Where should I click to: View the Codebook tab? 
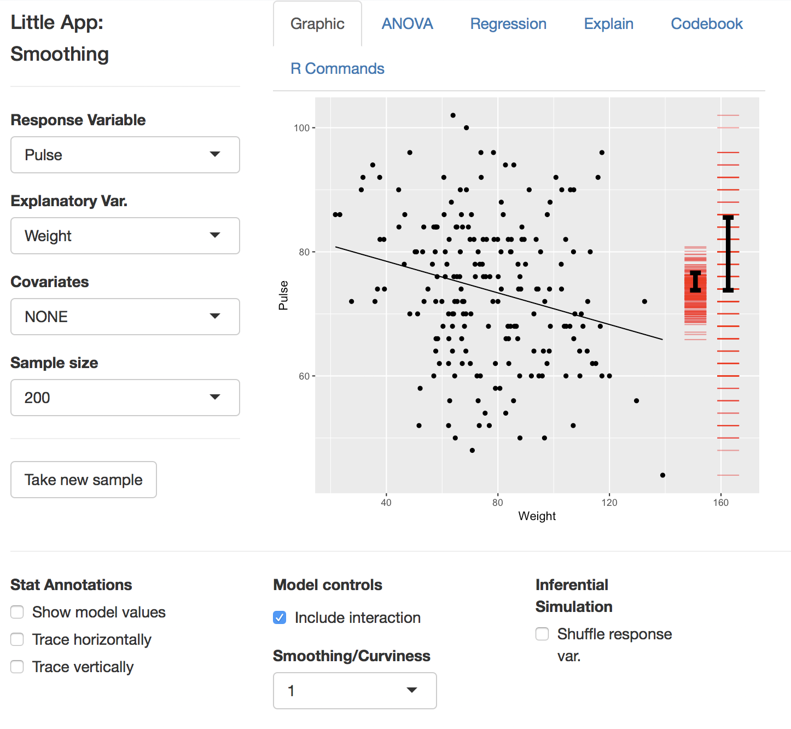point(706,24)
